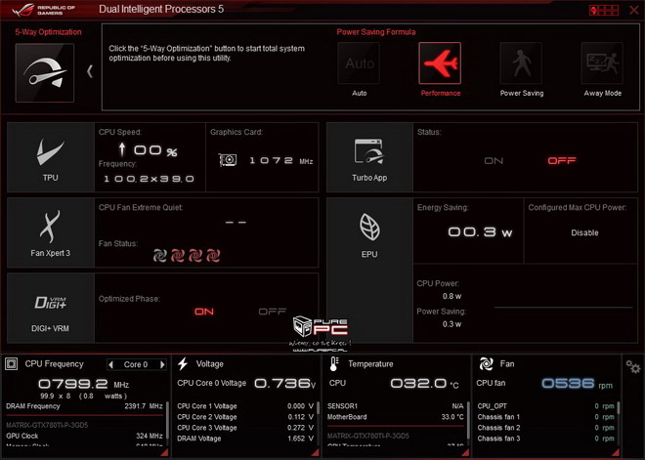Choose the Power Saving walking figure icon
Image resolution: width=645 pixels, height=460 pixels.
521,63
